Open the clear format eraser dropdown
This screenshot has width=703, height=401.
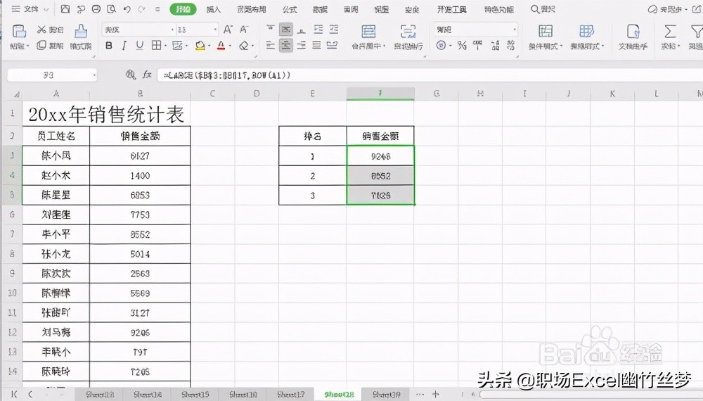pos(252,46)
